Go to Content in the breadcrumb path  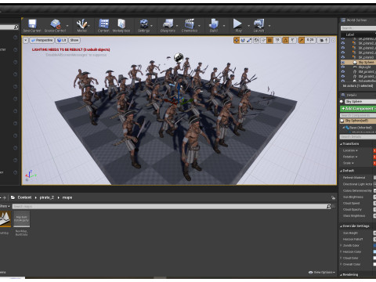pyautogui.click(x=24, y=197)
